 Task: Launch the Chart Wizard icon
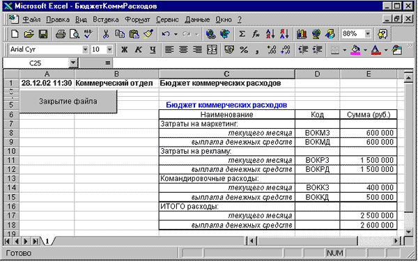(302, 34)
